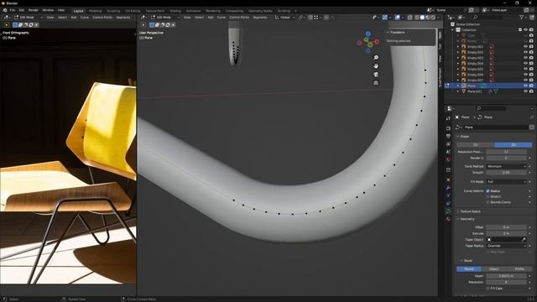Open Segments menu in main viewport
The height and width of the screenshot is (302, 537).
tap(260, 17)
